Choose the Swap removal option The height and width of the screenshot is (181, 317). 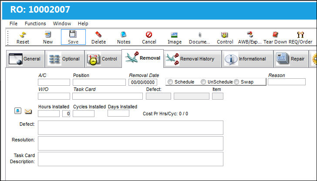pos(236,82)
